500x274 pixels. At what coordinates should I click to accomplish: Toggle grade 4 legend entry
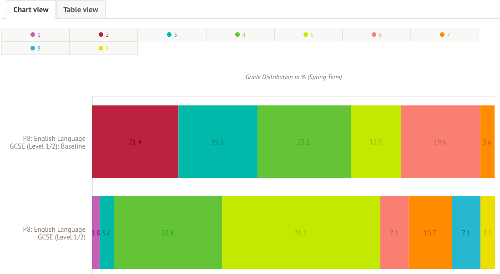click(x=240, y=35)
